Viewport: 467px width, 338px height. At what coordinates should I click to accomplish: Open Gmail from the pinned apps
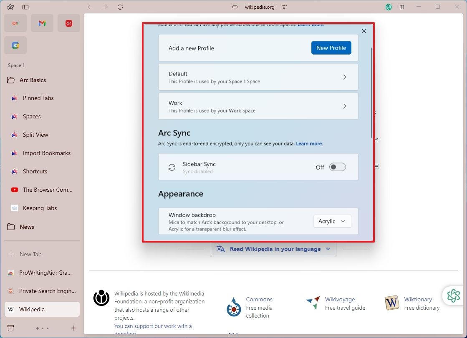pos(42,23)
